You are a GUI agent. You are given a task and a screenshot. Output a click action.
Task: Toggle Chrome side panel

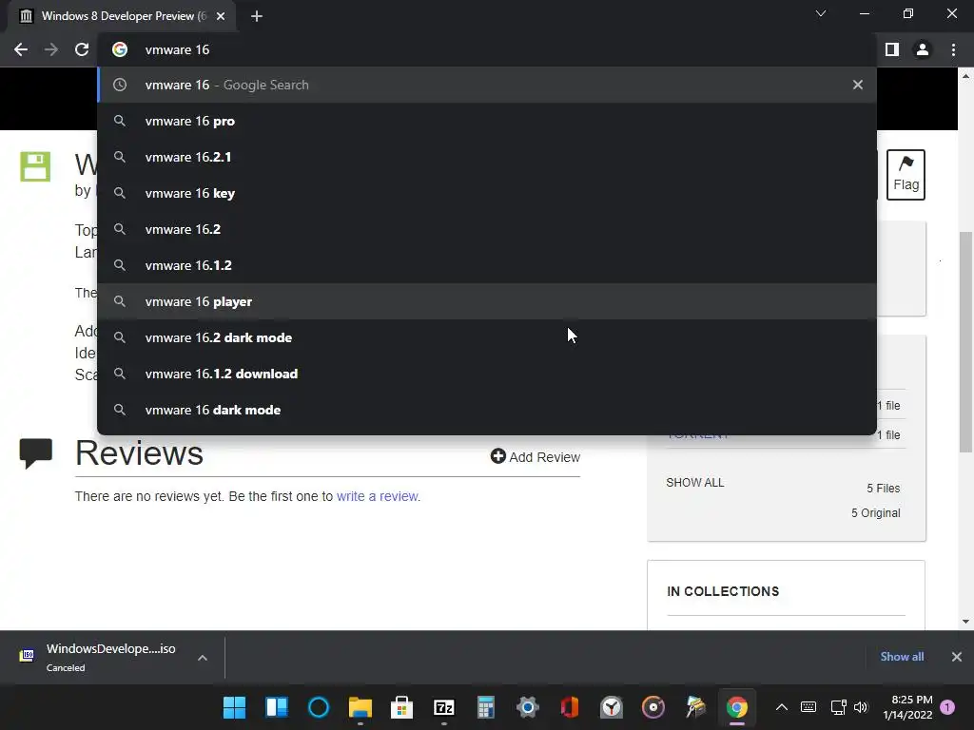tap(892, 49)
